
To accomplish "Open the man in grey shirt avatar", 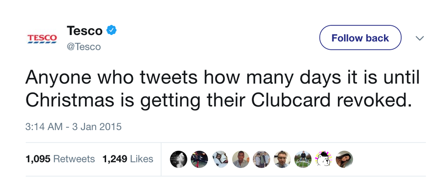I will 240,160.
